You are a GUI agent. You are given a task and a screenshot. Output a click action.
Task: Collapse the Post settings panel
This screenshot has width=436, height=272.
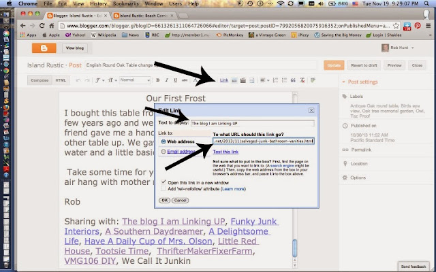[360, 82]
